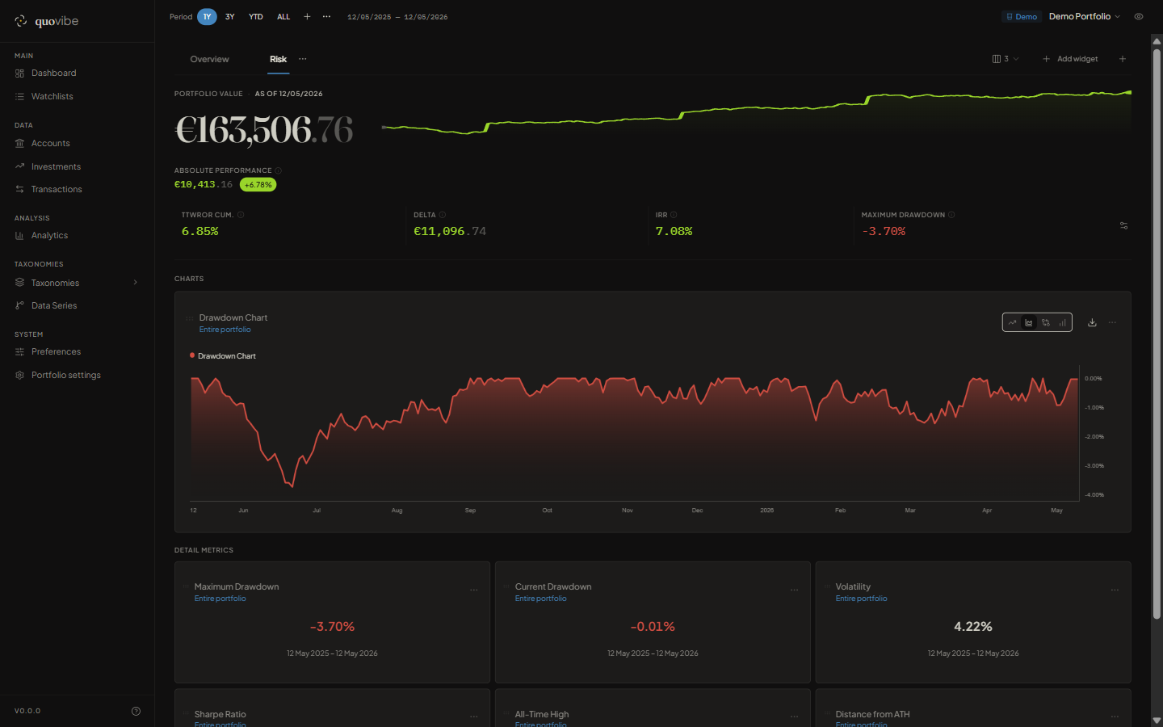Select the 3Y period
The image size is (1163, 727).
pyautogui.click(x=230, y=16)
